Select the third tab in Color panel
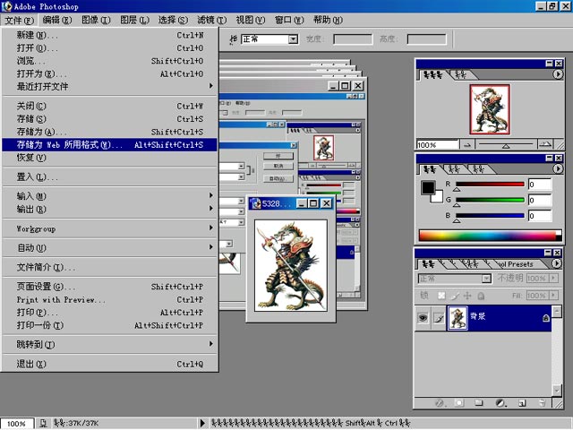This screenshot has height=430, width=573. tap(478, 169)
